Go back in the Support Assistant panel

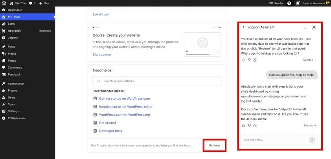[243, 27]
